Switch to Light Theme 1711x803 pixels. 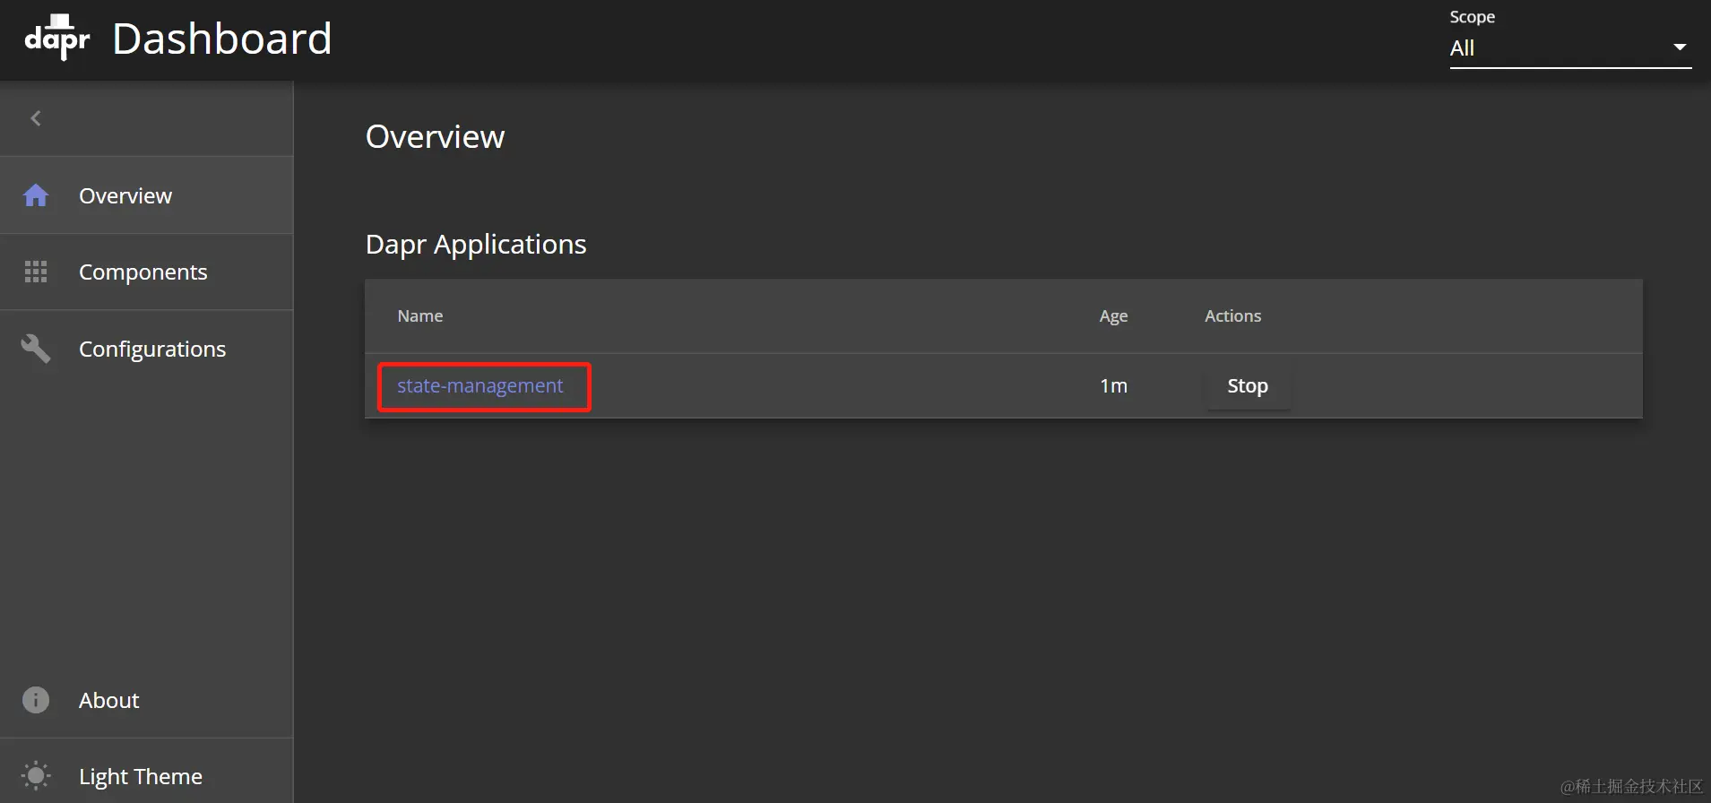146,776
